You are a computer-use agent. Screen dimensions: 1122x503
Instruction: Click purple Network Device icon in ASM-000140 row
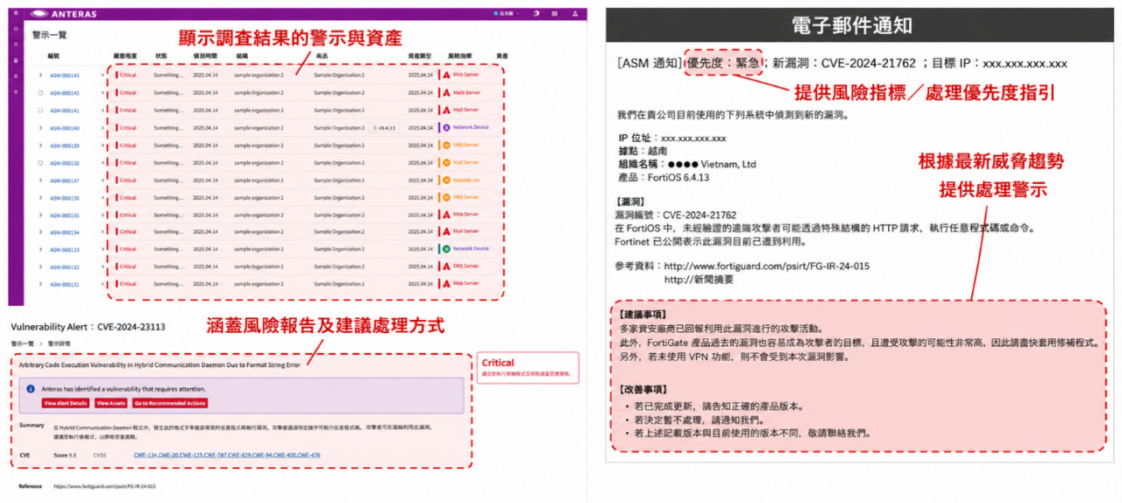pos(446,128)
